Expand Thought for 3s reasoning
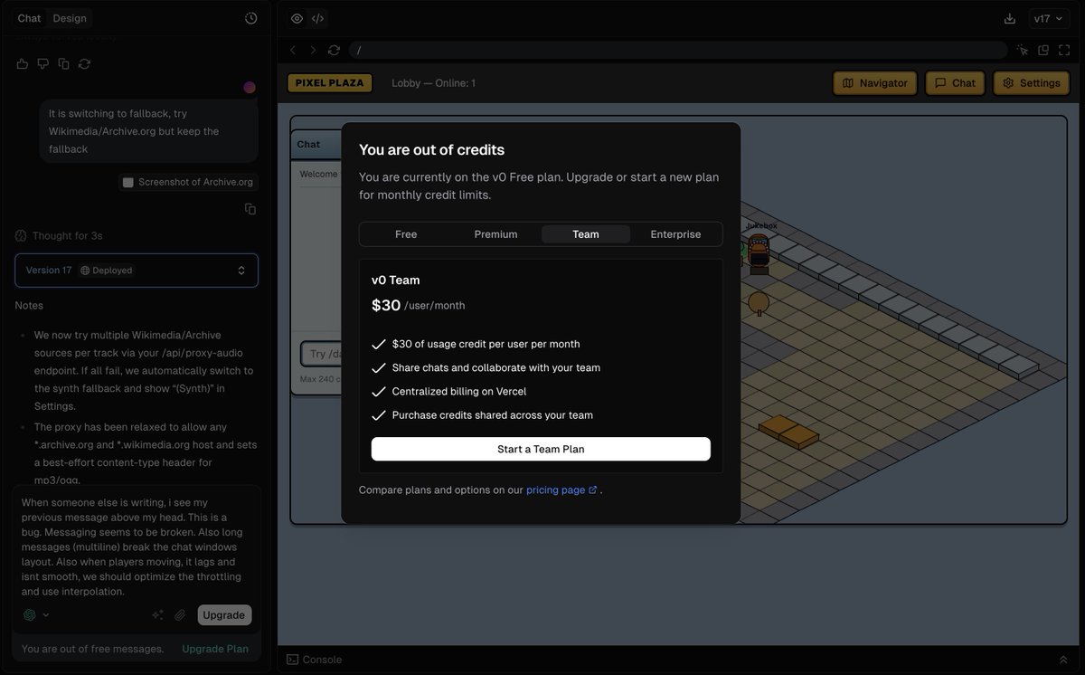Viewport: 1085px width, 675px height. (x=59, y=235)
